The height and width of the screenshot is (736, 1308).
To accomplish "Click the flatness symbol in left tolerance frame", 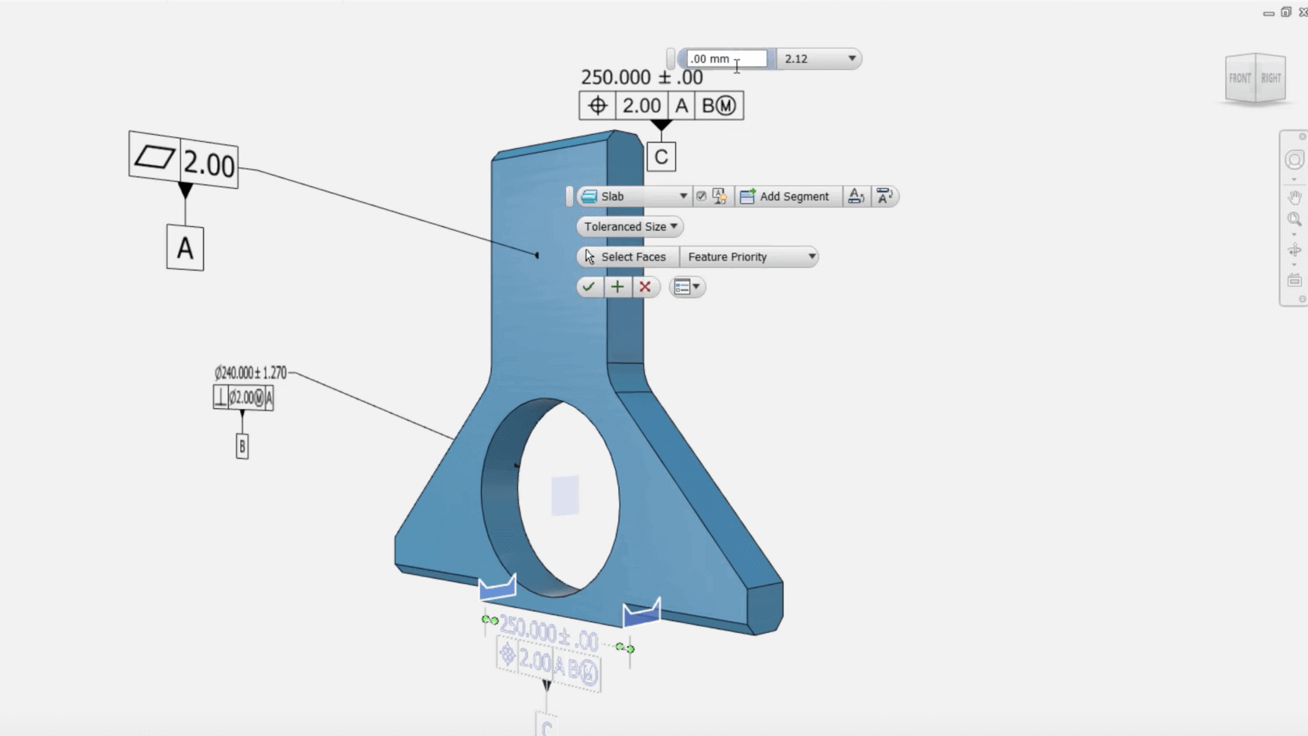I will pyautogui.click(x=155, y=157).
